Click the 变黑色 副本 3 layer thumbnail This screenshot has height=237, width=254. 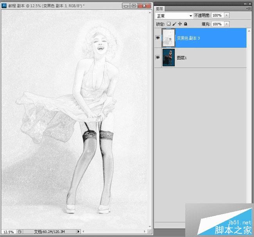pos(168,38)
